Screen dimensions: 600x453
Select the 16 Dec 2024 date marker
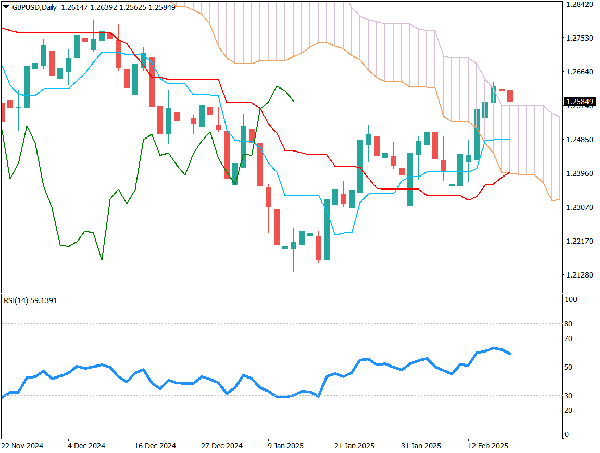point(155,446)
